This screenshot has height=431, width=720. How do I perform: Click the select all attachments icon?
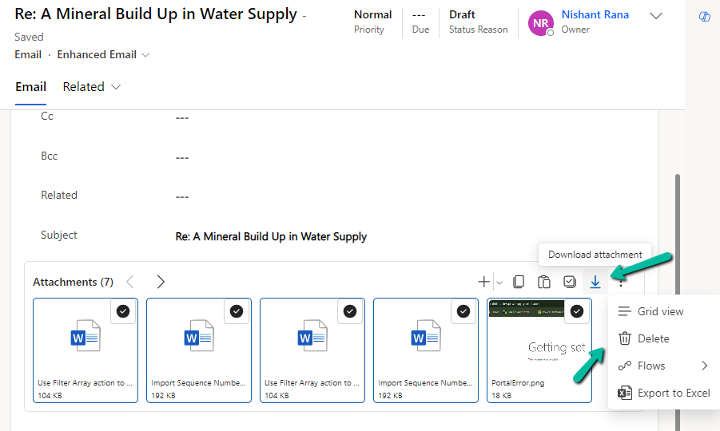(x=570, y=282)
